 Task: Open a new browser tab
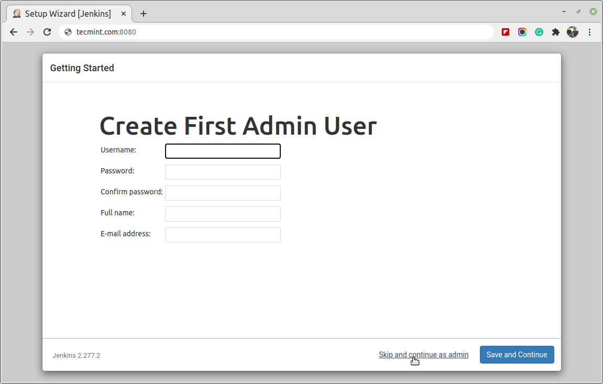144,14
